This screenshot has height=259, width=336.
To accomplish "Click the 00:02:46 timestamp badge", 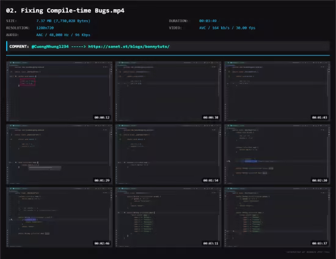I will click(102, 243).
